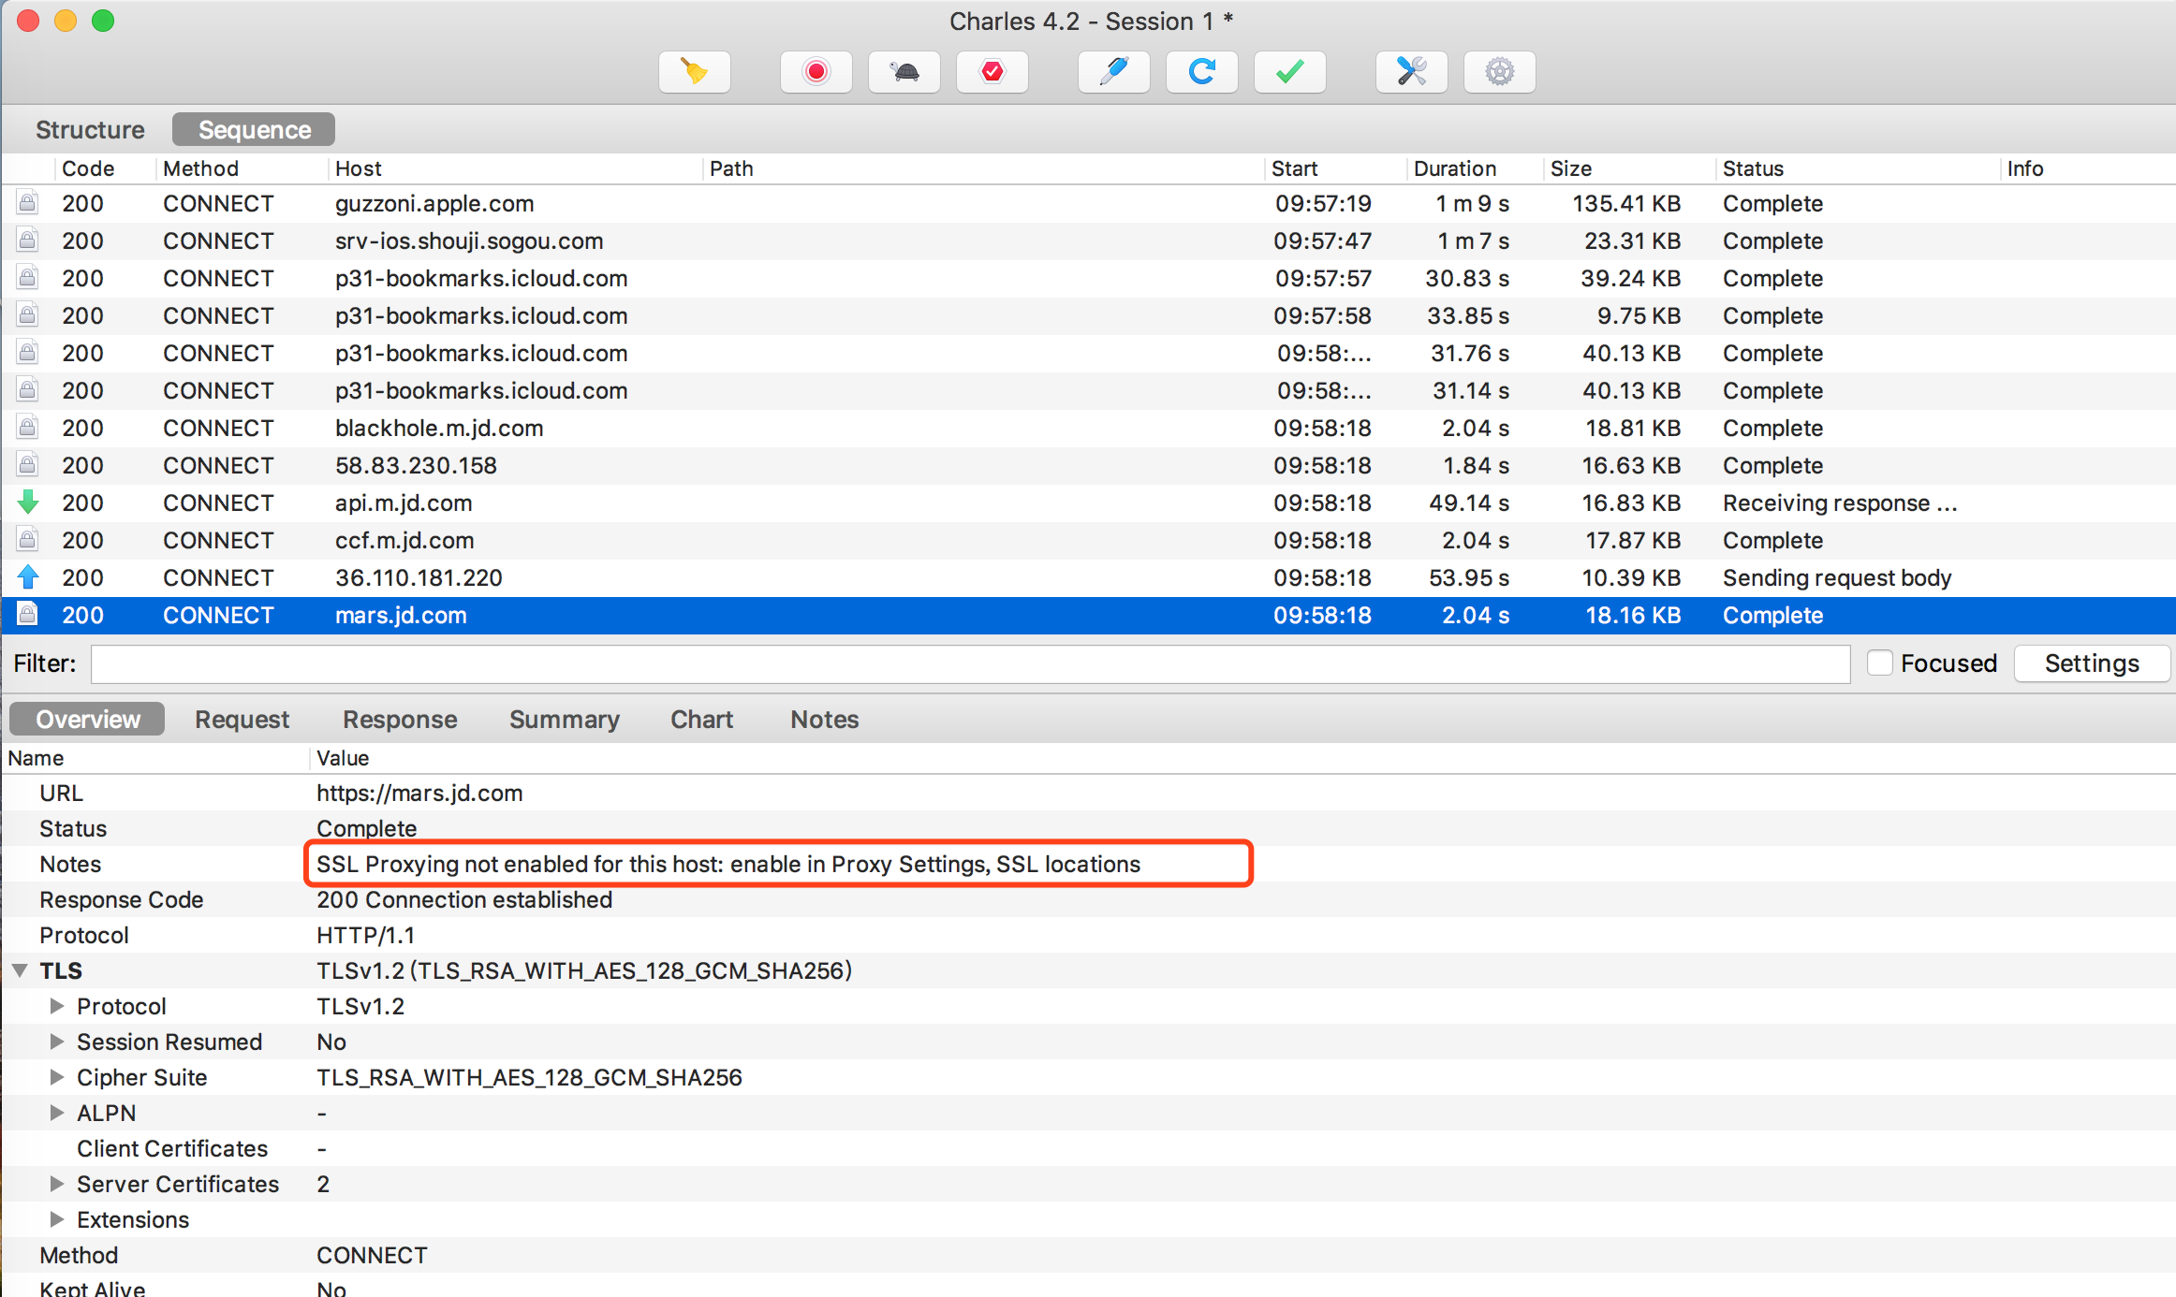Screen dimensions: 2176x1297
Task: Sort by the Start column header
Action: pos(1335,168)
